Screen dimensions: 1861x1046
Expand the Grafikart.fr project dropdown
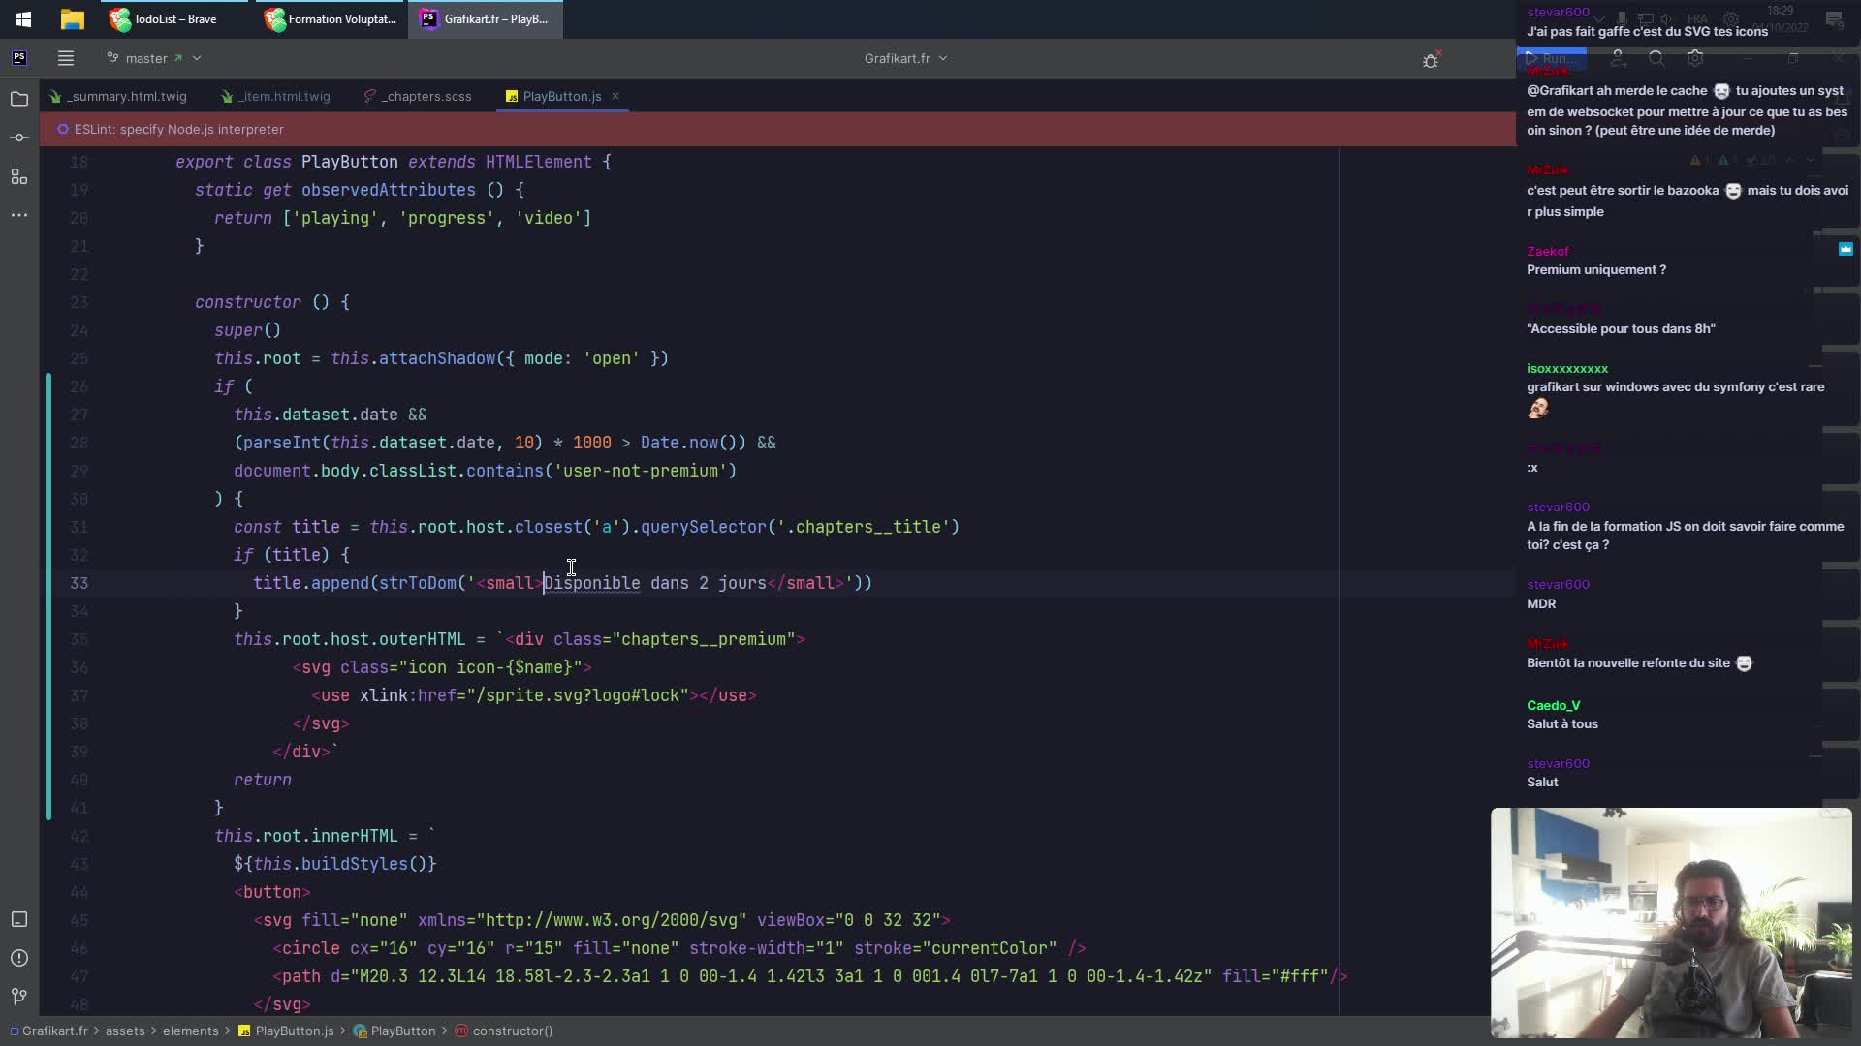pos(943,58)
